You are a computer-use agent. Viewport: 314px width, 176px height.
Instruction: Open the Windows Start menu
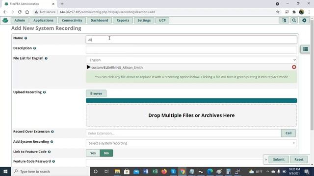pos(5,172)
